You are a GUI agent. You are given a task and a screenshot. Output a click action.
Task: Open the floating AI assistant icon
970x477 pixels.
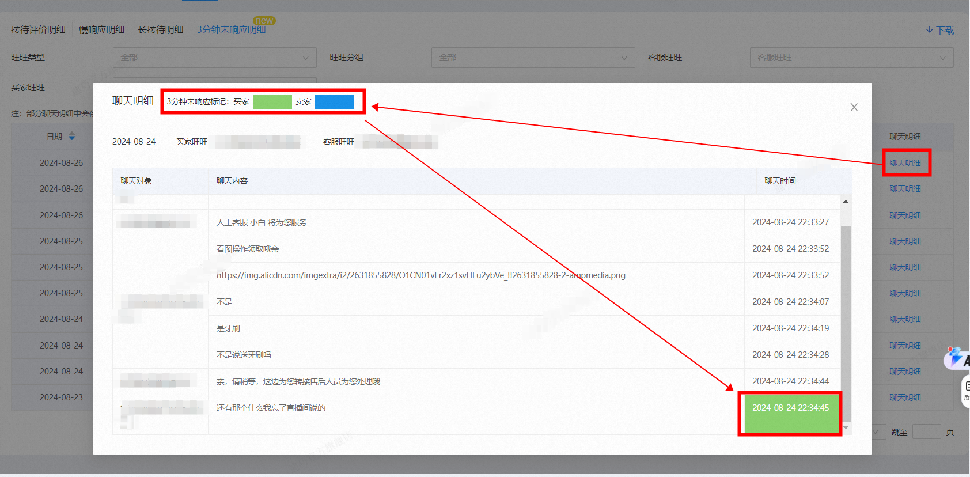(x=957, y=358)
